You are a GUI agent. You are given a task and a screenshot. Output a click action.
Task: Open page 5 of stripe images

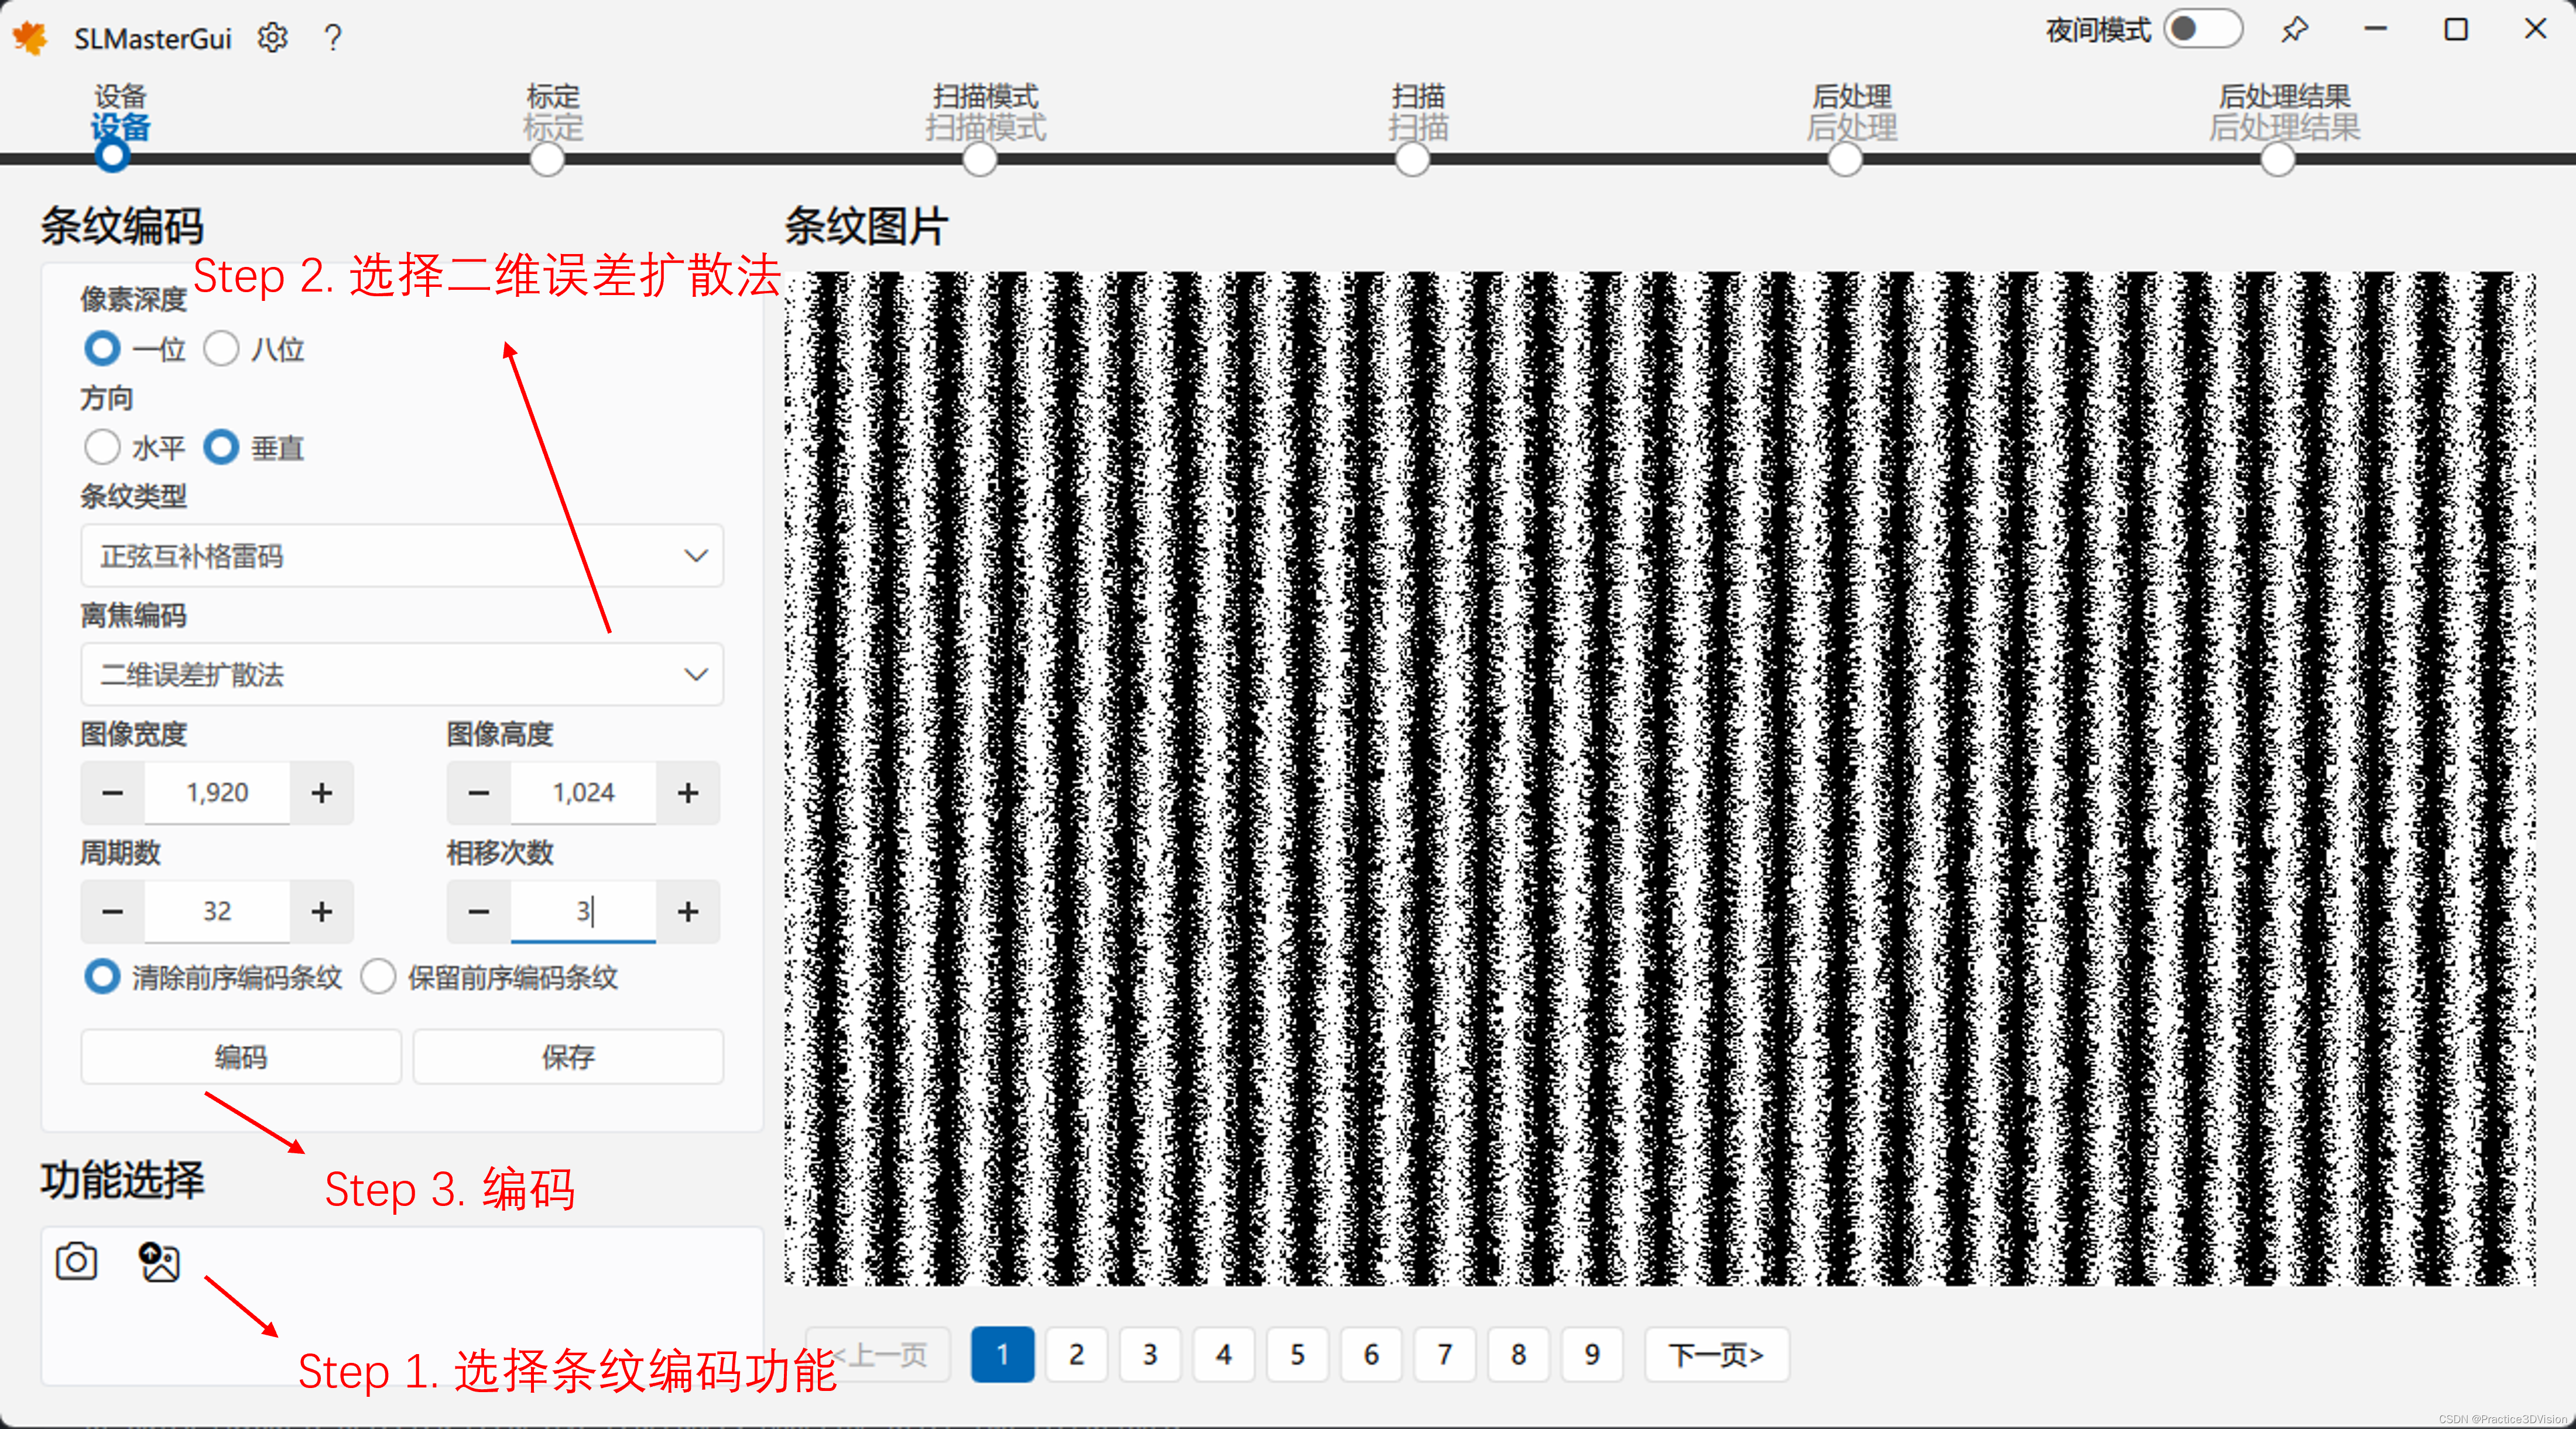point(1297,1355)
